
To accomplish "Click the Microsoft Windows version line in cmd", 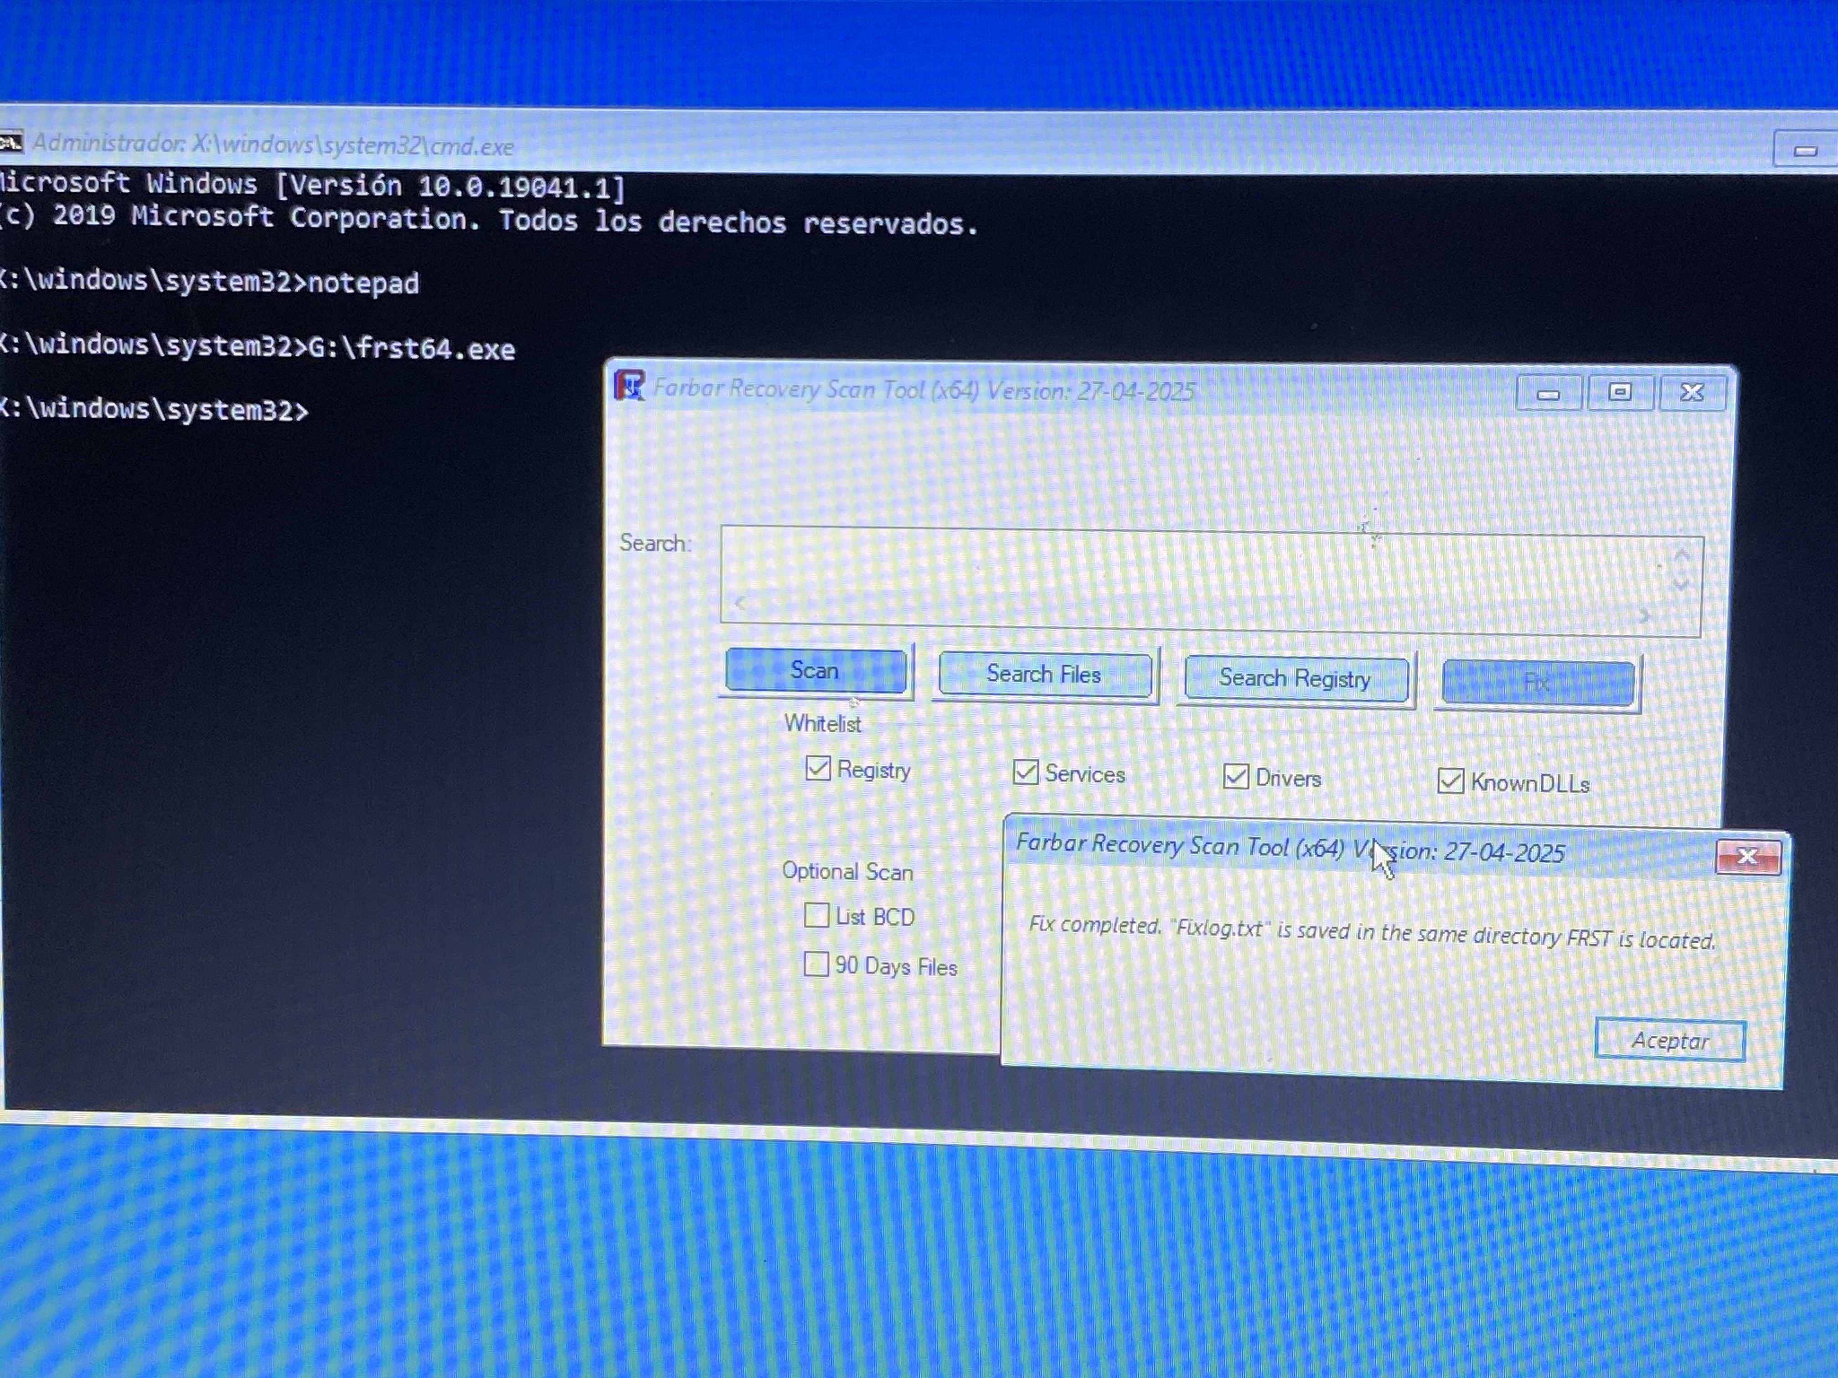I will (x=312, y=185).
